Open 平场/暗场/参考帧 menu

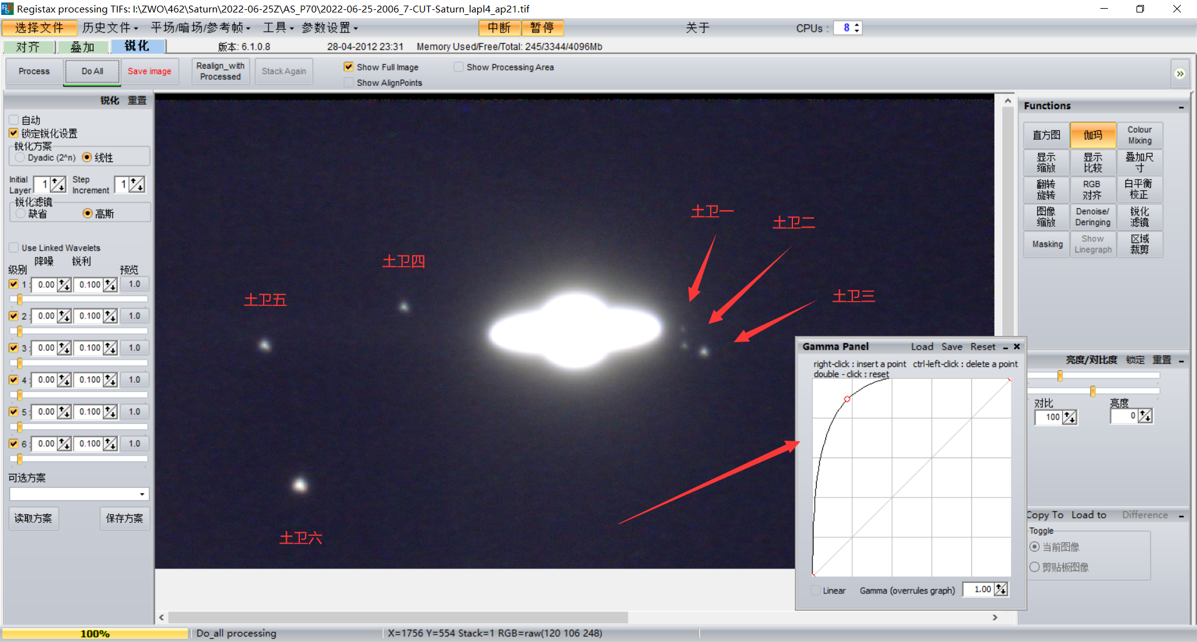pos(200,28)
